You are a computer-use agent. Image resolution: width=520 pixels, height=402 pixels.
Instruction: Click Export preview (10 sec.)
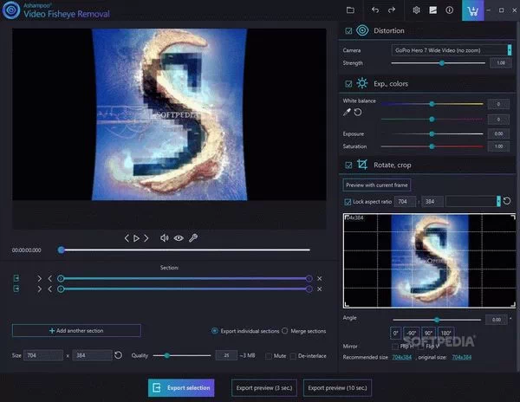point(337,388)
